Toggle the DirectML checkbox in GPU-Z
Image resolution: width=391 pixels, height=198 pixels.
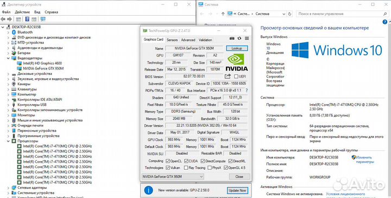[x=230, y=161]
